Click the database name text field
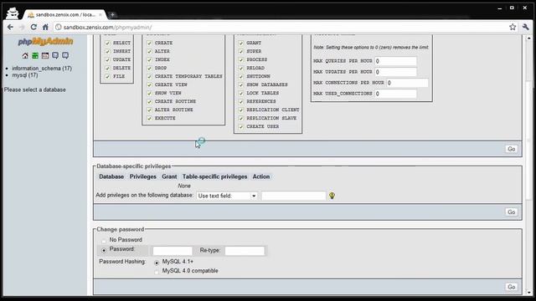This screenshot has width=536, height=301. (294, 196)
